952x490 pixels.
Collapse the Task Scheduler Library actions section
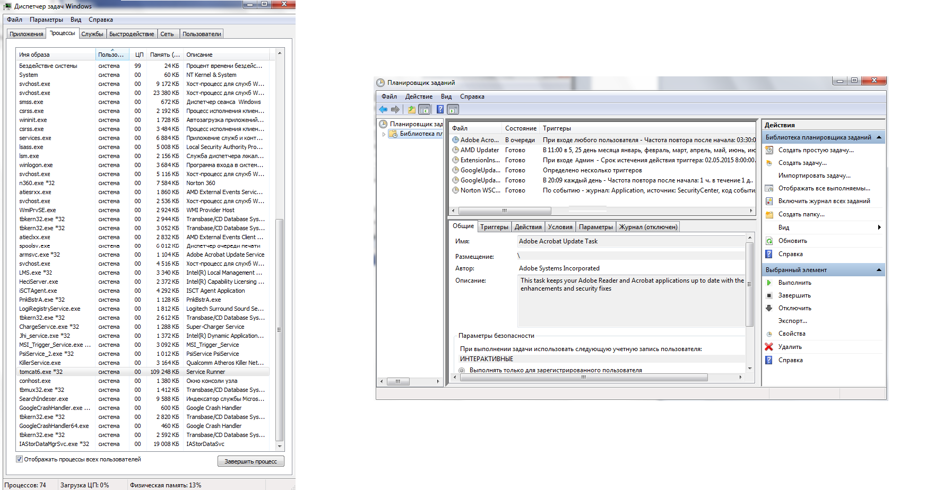pyautogui.click(x=879, y=137)
